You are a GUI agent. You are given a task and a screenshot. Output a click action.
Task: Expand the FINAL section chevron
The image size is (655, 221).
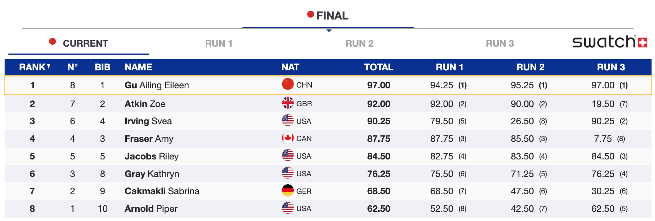coord(329,31)
